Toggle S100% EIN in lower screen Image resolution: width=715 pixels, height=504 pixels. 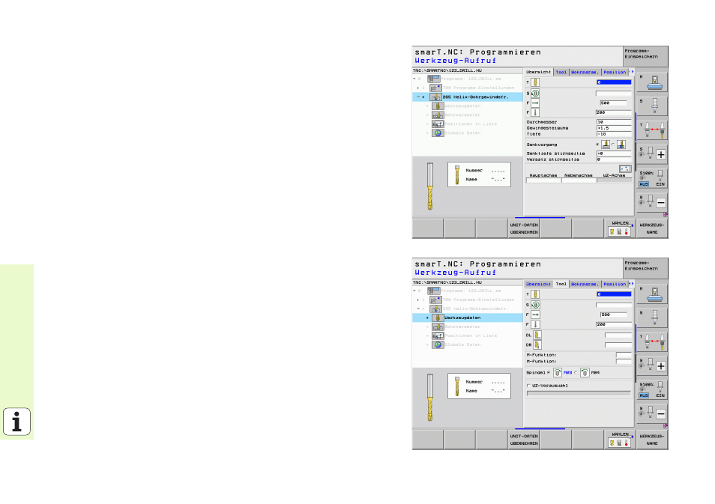point(660,395)
